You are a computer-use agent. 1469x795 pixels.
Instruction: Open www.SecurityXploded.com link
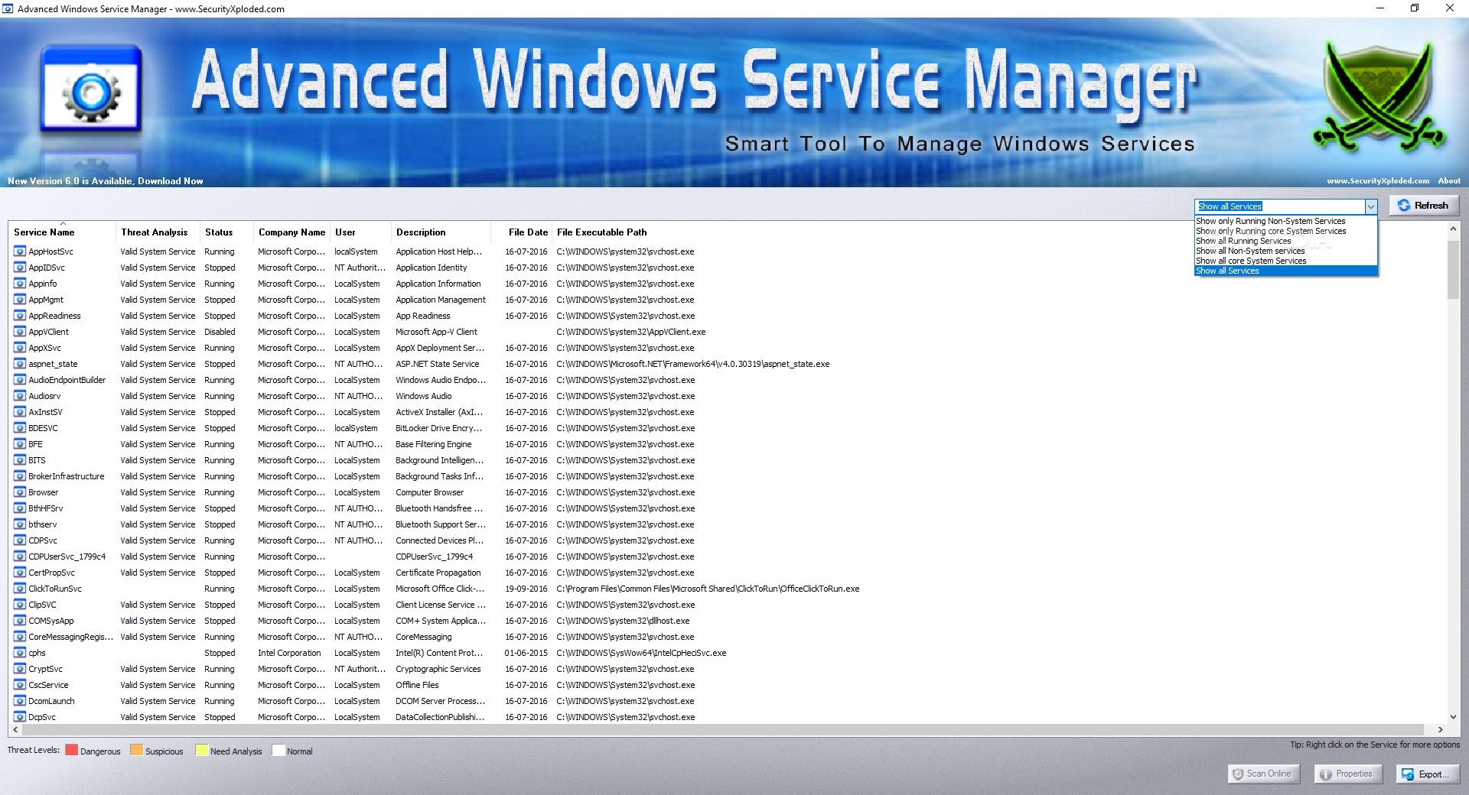pyautogui.click(x=1378, y=181)
